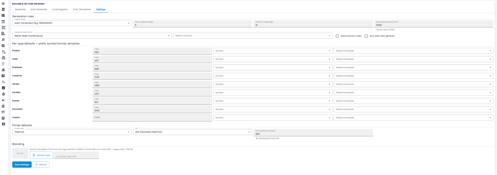Click the Save Settings button

pos(22,165)
